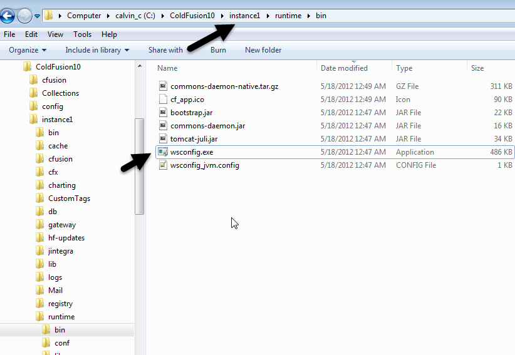Screen dimensions: 515x355
Task: Click the folder icon in address bar
Action: 49,16
